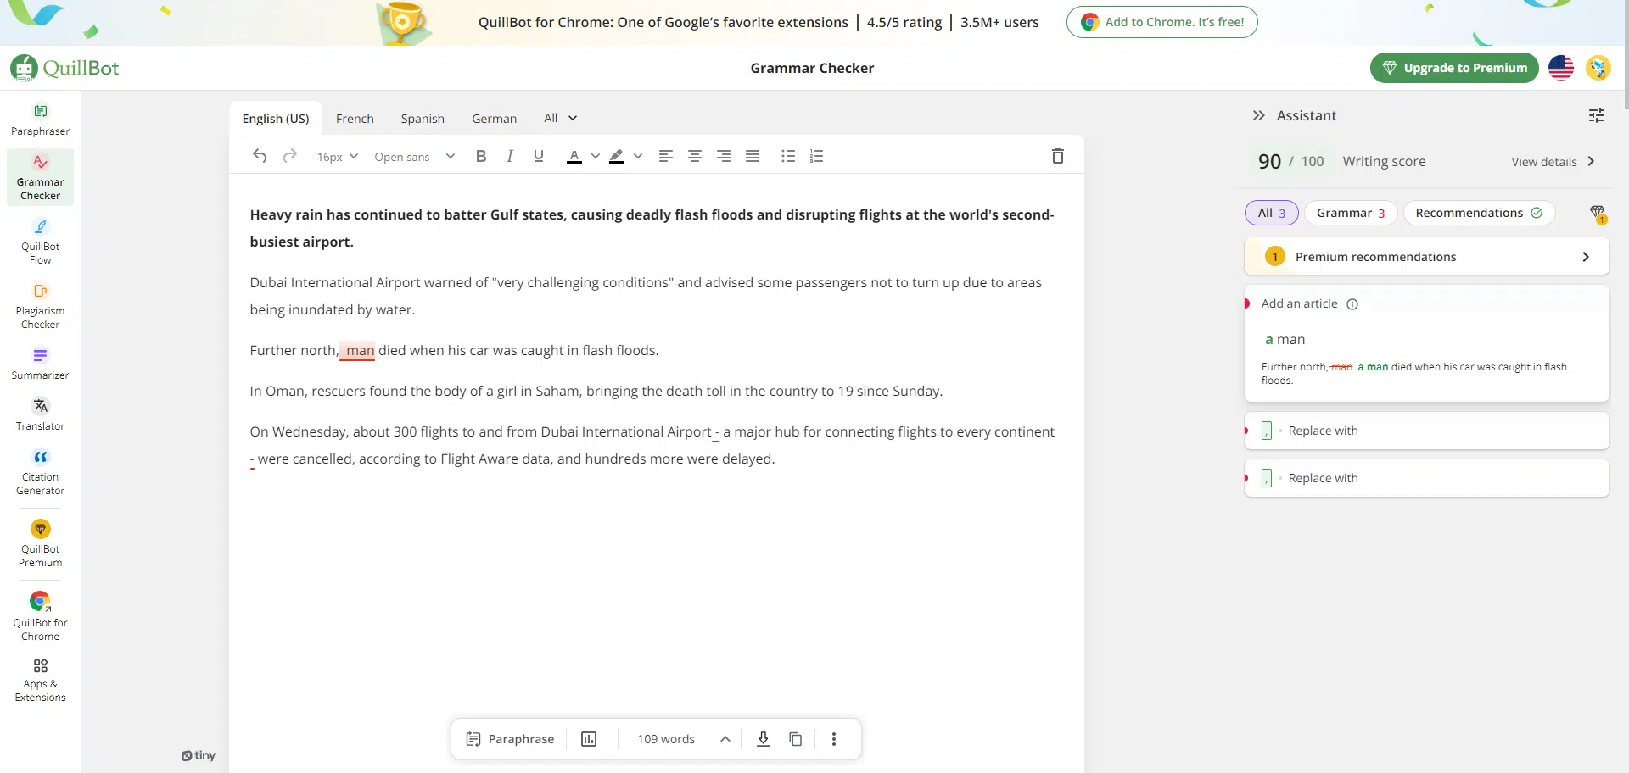This screenshot has height=773, width=1629.
Task: Delete all text with trash icon
Action: tap(1058, 156)
